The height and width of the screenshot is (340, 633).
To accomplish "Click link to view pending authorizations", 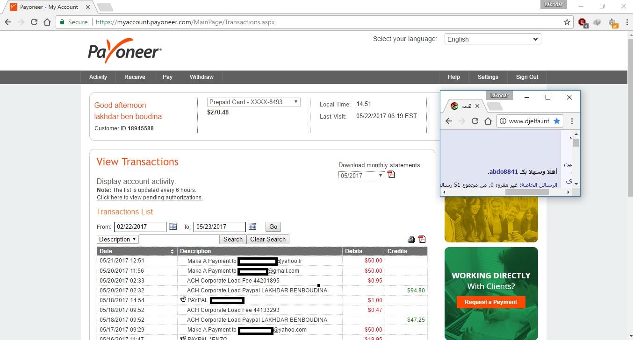I will [150, 198].
